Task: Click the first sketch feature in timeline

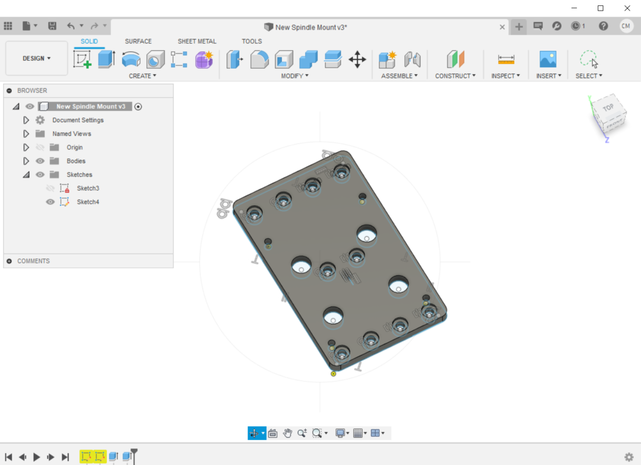Action: pyautogui.click(x=86, y=457)
